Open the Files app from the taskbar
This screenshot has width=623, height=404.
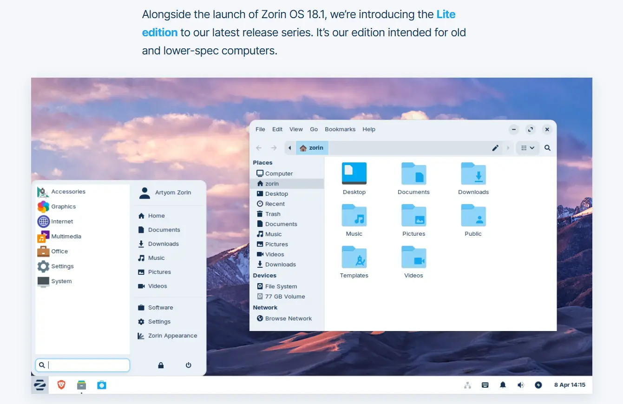point(81,385)
